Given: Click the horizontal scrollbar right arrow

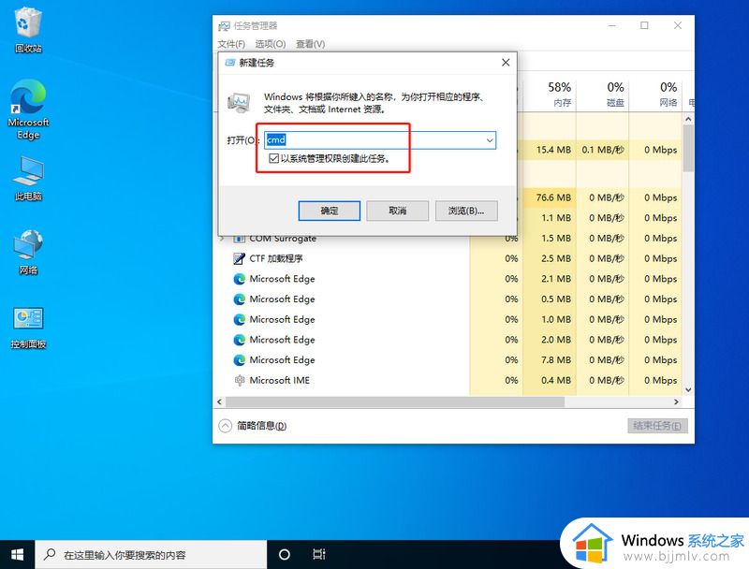Looking at the screenshot, I should [x=676, y=401].
